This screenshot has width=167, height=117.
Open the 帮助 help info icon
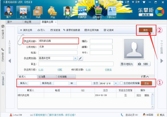coord(107,2)
